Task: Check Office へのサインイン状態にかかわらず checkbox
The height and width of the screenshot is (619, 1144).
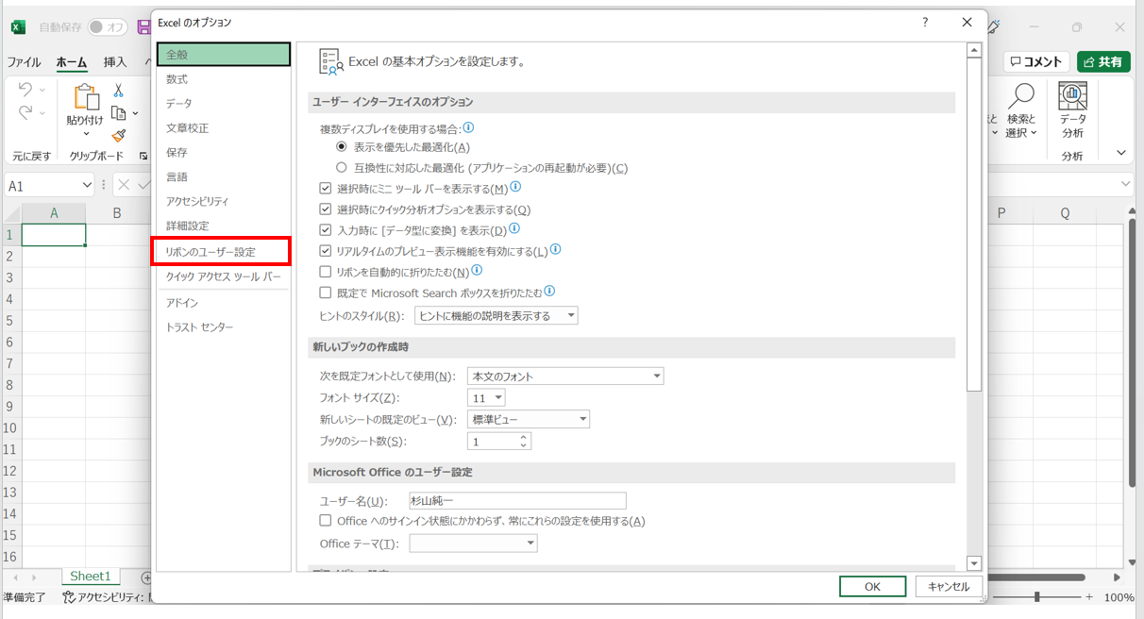Action: [326, 520]
